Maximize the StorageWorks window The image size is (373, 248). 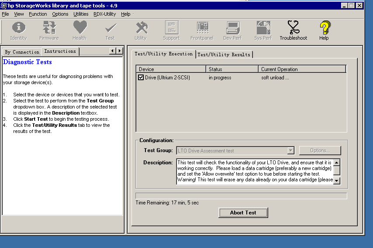tap(351, 6)
